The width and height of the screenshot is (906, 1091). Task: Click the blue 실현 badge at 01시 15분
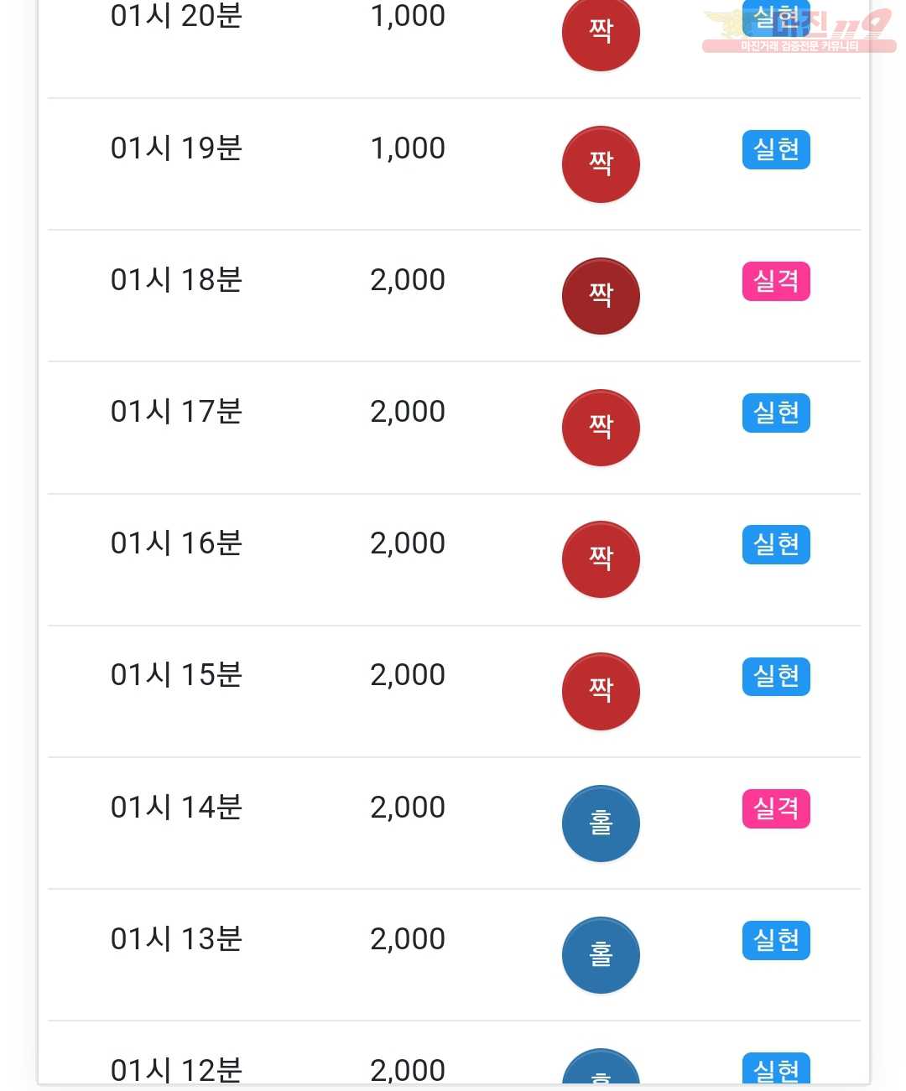click(776, 676)
